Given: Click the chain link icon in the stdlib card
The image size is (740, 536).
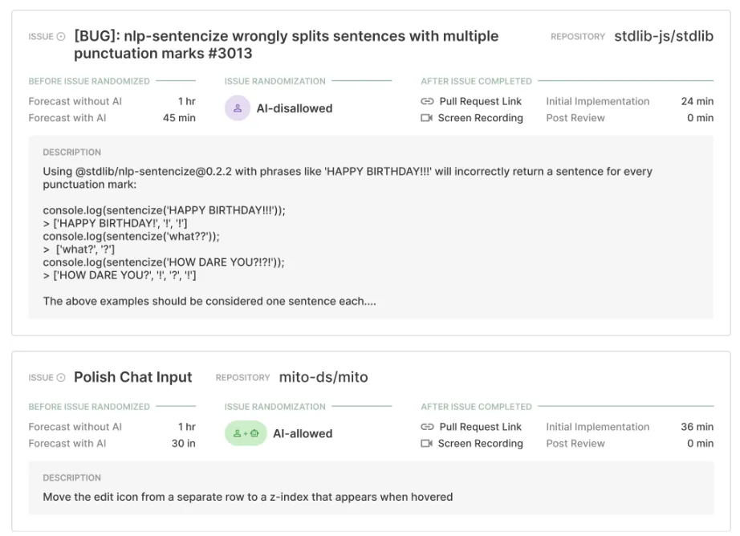Looking at the screenshot, I should click(x=427, y=101).
